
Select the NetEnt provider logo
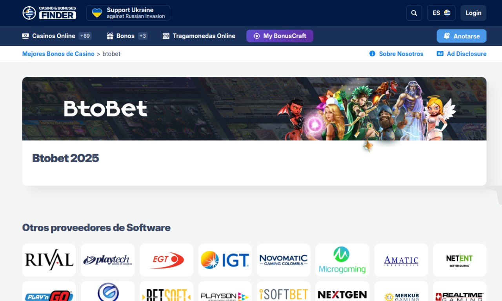pos(460,260)
